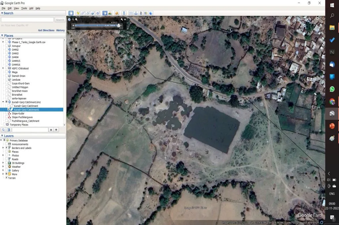The height and width of the screenshot is (225, 339).
Task: Uncheck the Kuradr-Ganj-Catchment1 place
Action: 8,110
